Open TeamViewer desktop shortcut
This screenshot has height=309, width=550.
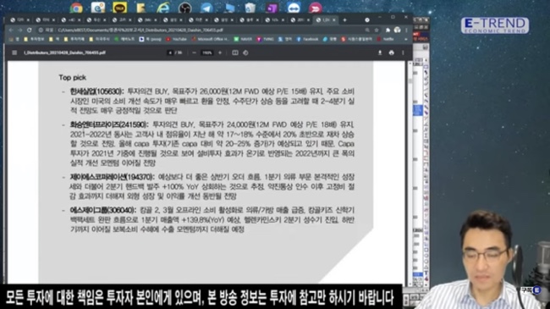pyautogui.click(x=294, y=8)
